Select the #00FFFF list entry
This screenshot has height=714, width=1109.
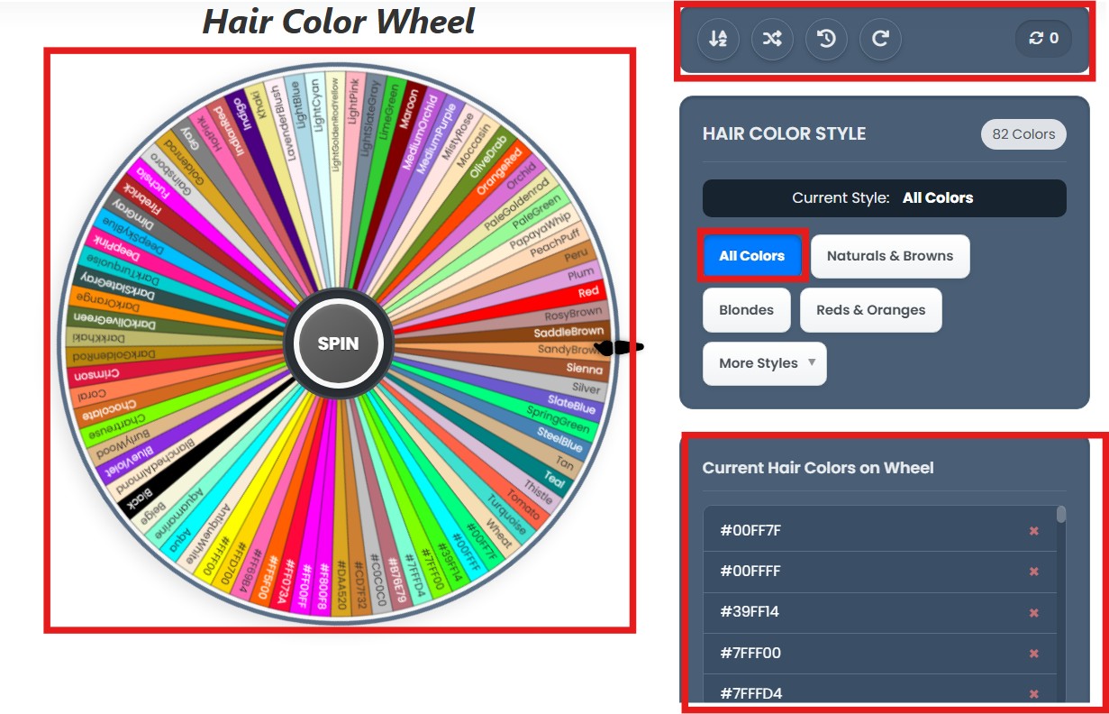879,572
